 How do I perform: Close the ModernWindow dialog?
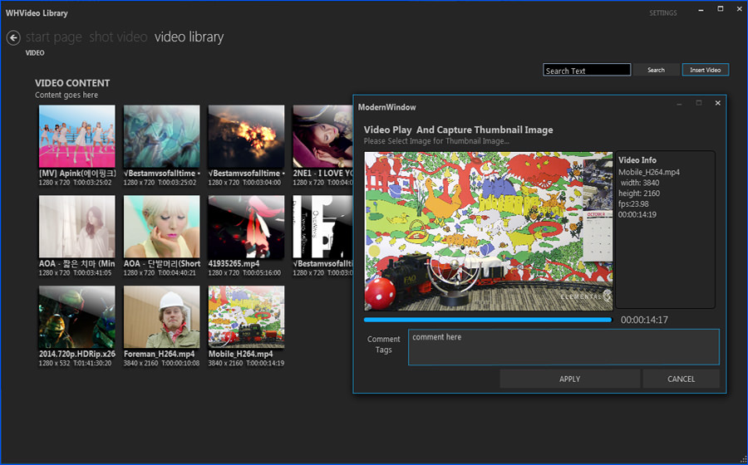point(717,103)
